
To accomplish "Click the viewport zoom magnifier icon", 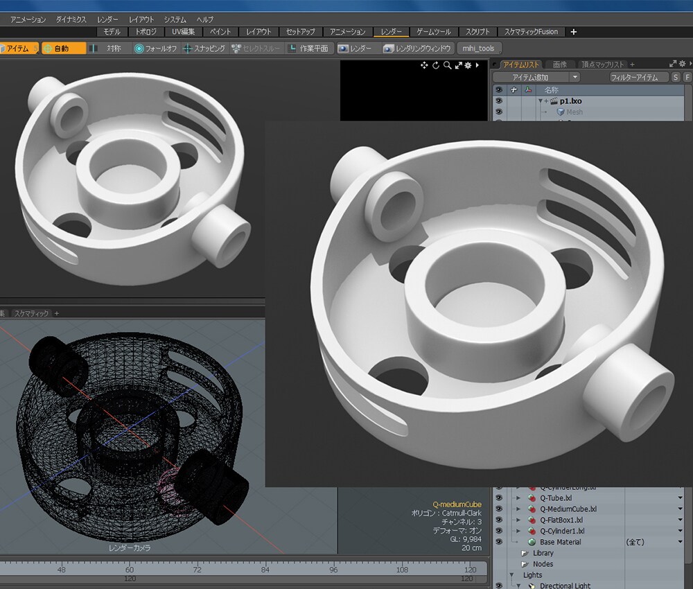I will point(447,65).
